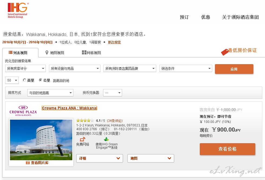The image size is (265, 180).
Task: Select the 英里 miles radio button
Action: click(x=25, y=80)
